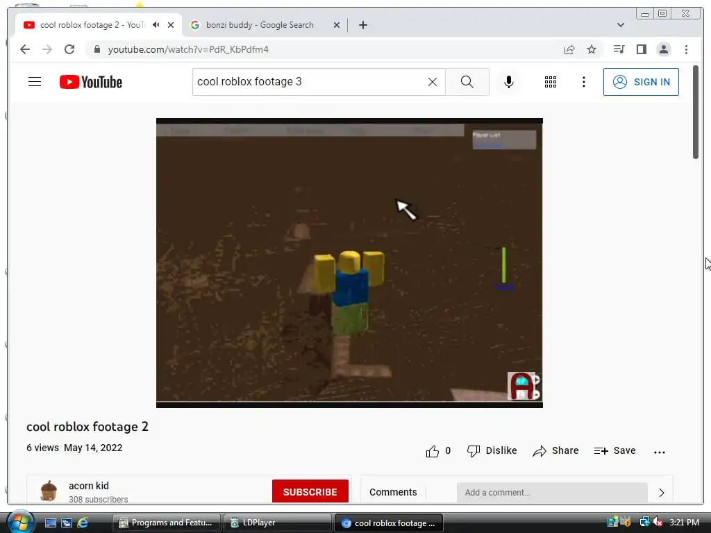Share this page from address bar

pos(569,49)
